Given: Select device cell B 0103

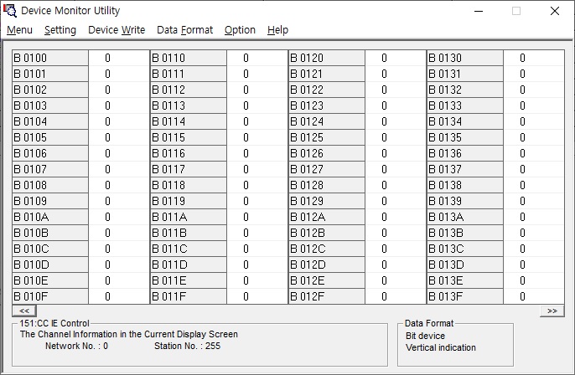Looking at the screenshot, I should (x=50, y=105).
